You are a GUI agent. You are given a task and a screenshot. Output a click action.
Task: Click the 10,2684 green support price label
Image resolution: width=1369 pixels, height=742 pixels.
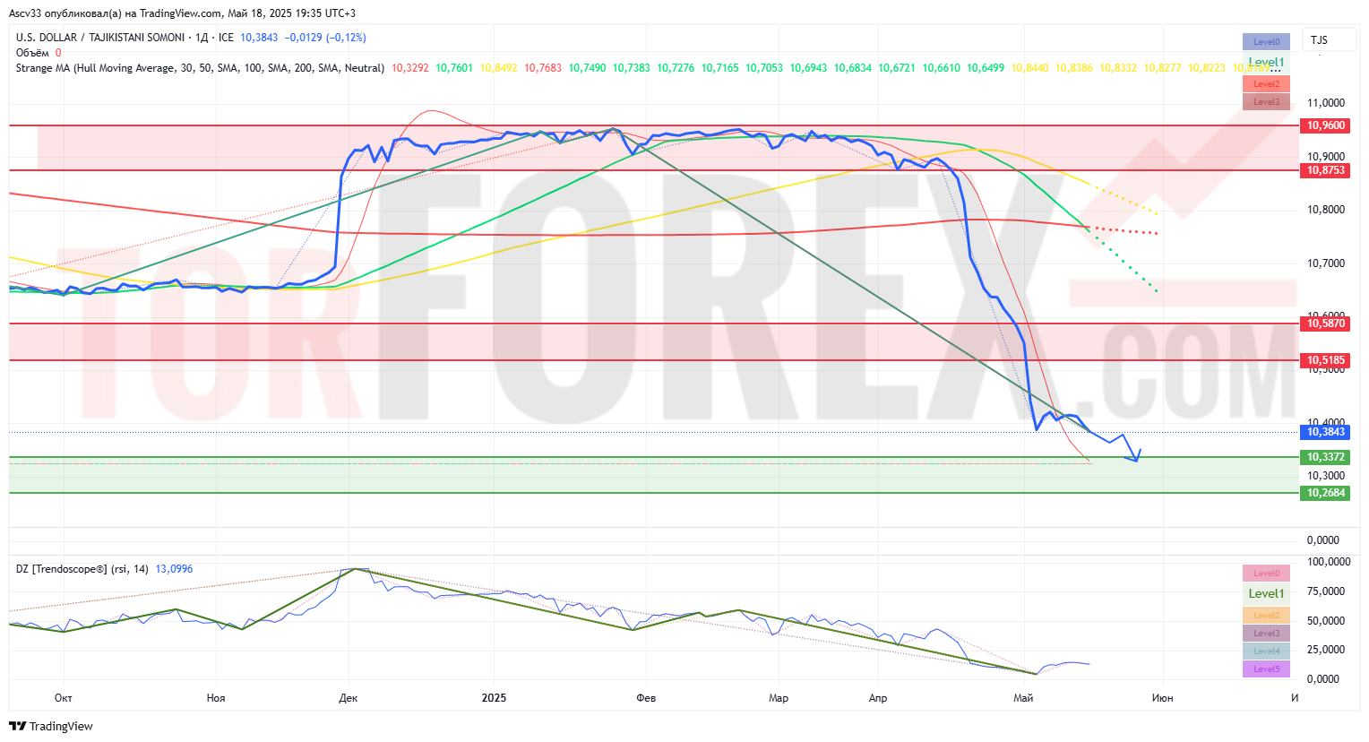[1325, 493]
